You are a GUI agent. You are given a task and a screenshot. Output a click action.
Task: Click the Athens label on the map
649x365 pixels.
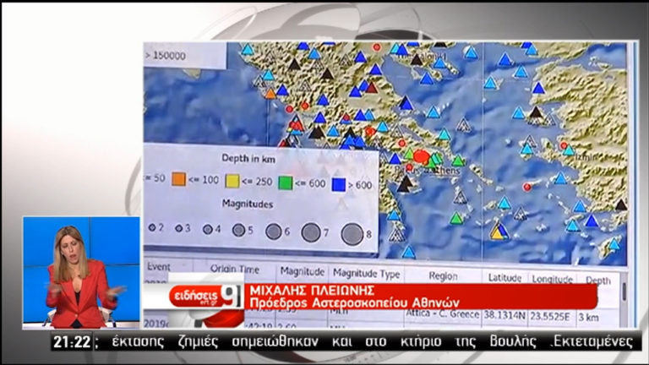[x=444, y=171]
